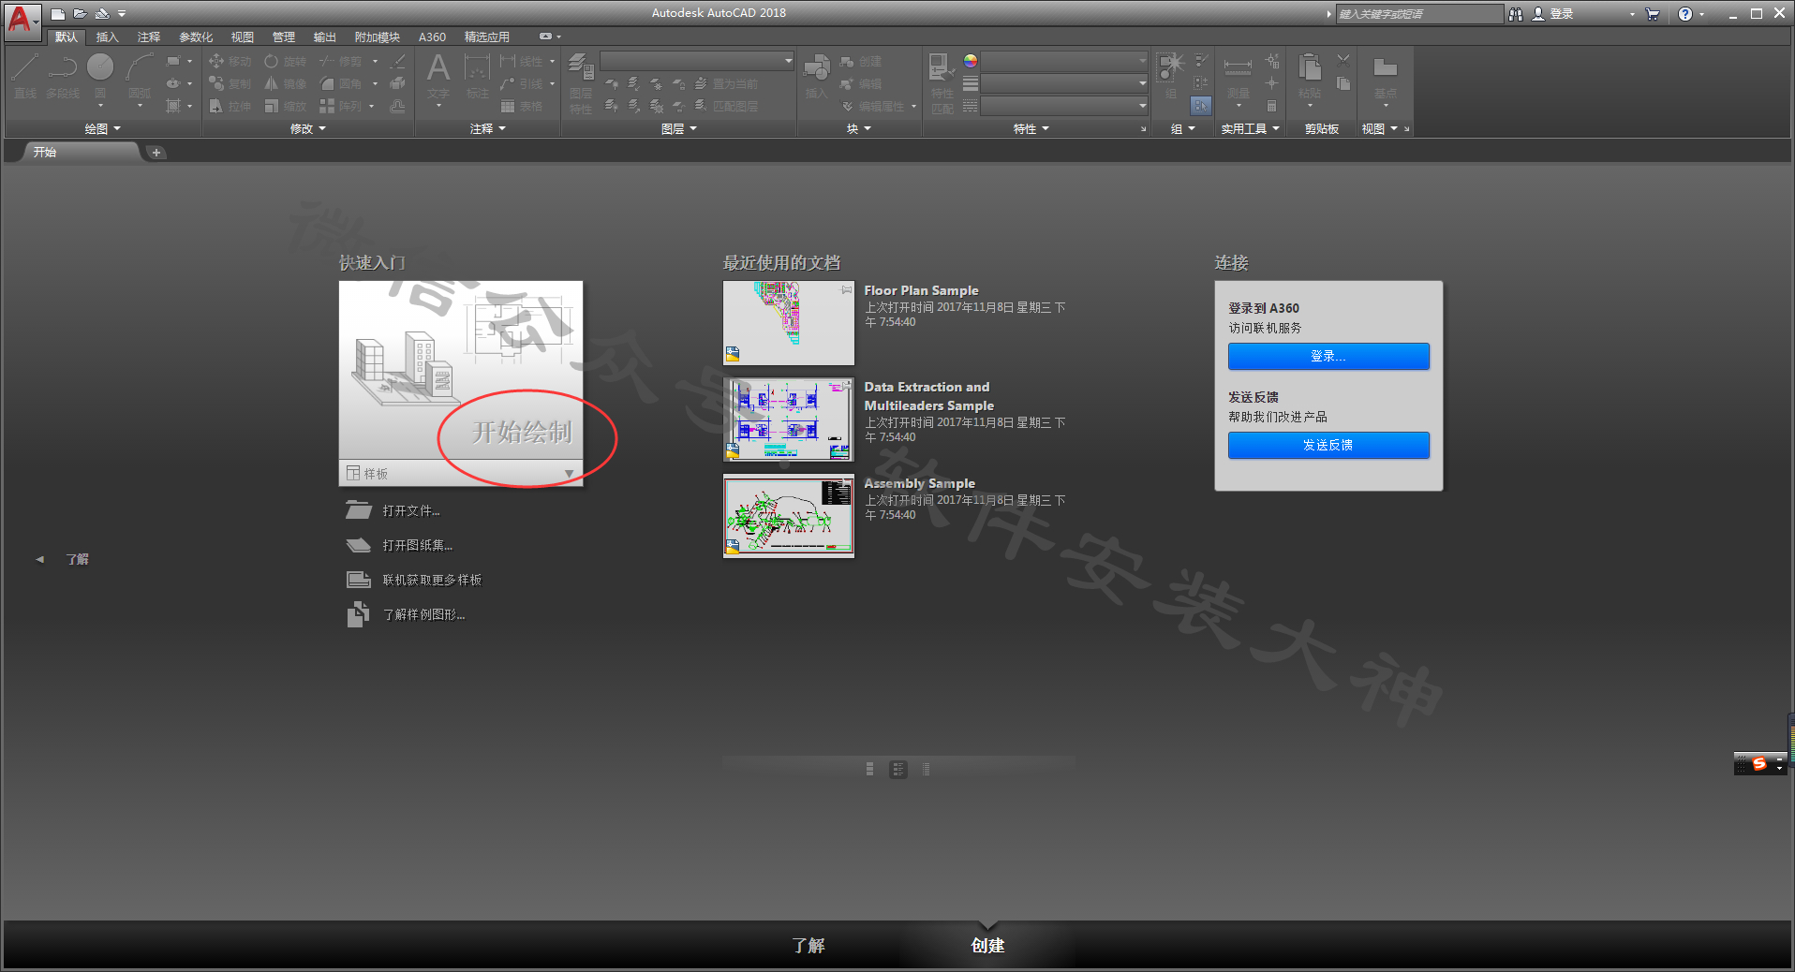
Task: Select the Mirror (镜像) tool
Action: pos(285,83)
